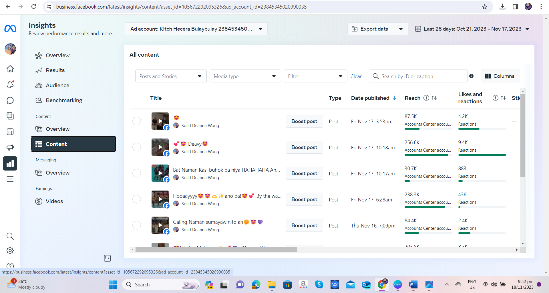Click the Search by ID or caption field
Screen dimensions: 549x293
pyautogui.click(x=418, y=76)
